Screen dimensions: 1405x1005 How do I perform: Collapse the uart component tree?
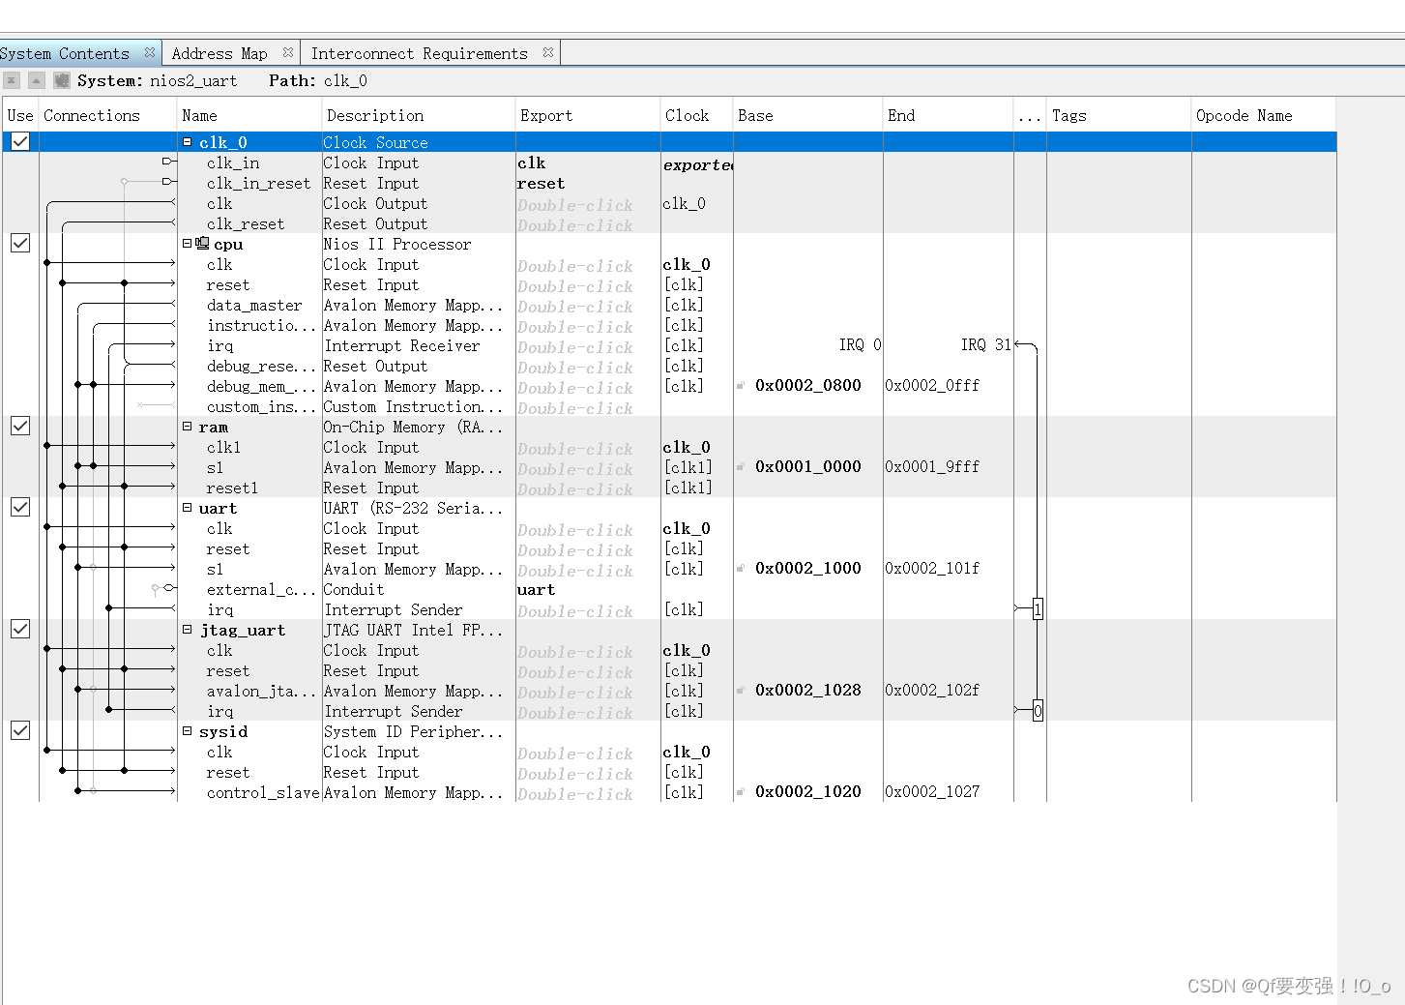[x=188, y=508]
